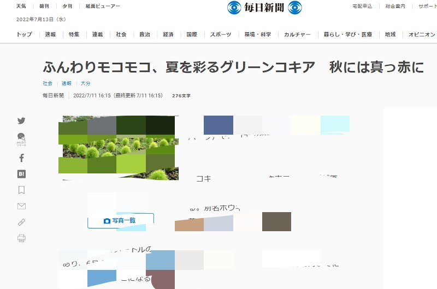Open みんなのツイート search icon
This screenshot has width=437, height=289.
coord(21,140)
